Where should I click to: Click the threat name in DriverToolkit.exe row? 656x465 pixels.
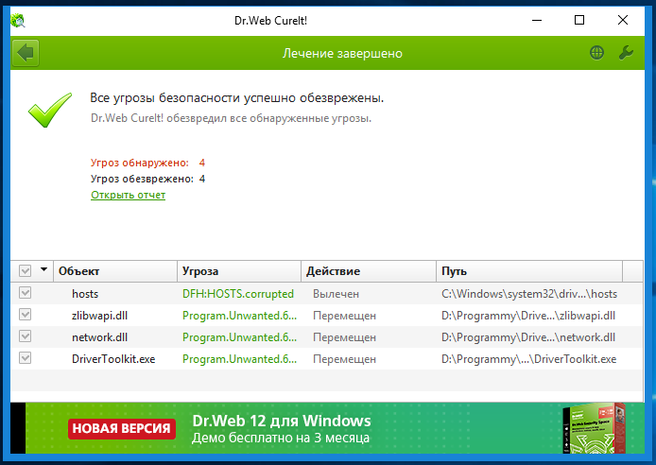[x=239, y=359]
